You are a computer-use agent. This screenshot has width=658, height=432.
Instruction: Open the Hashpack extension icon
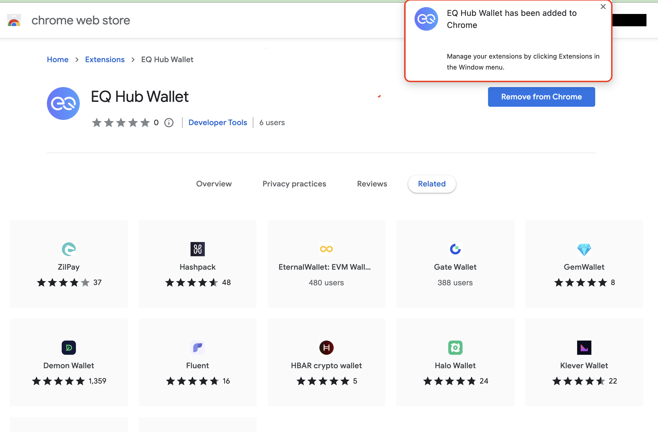pyautogui.click(x=197, y=249)
